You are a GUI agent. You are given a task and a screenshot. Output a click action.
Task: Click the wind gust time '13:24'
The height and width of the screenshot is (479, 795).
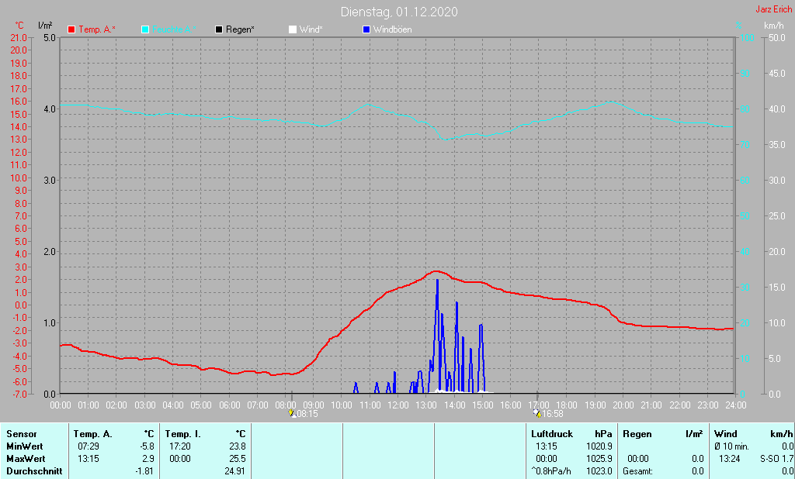point(729,459)
